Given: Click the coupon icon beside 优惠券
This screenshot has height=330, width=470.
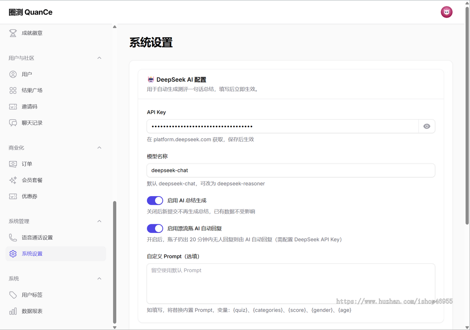Looking at the screenshot, I should tap(13, 197).
